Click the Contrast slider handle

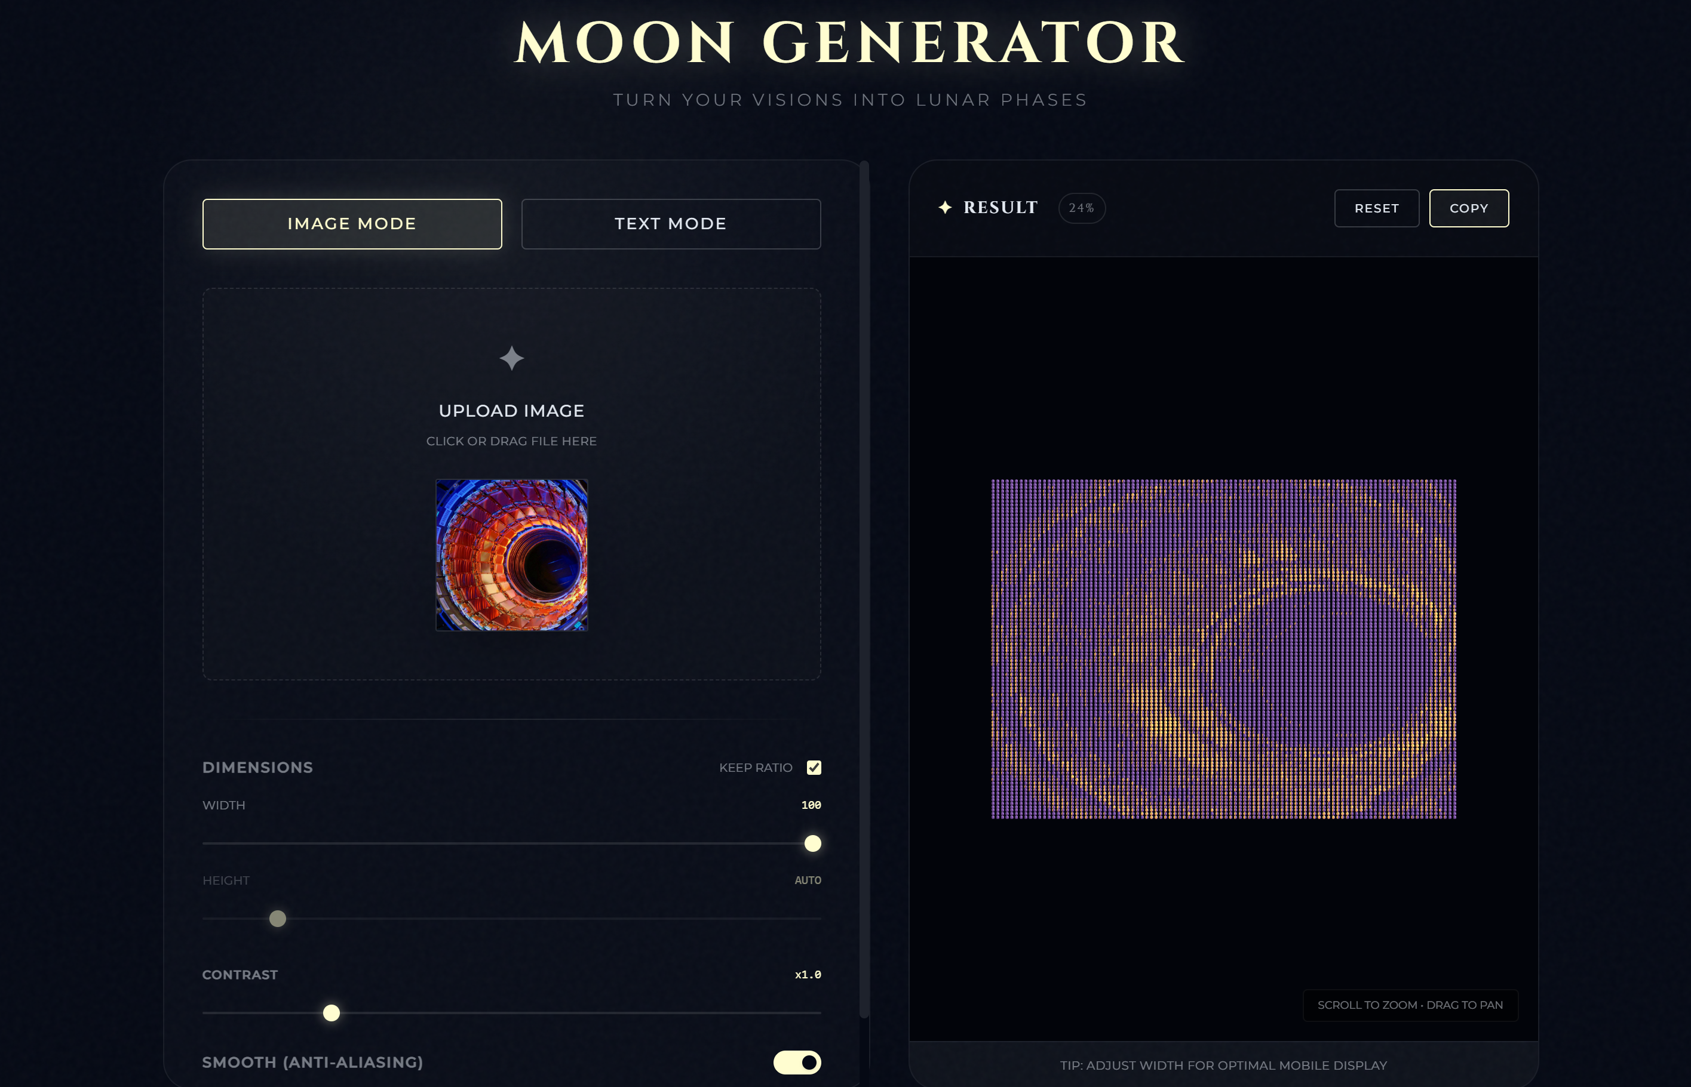332,1013
